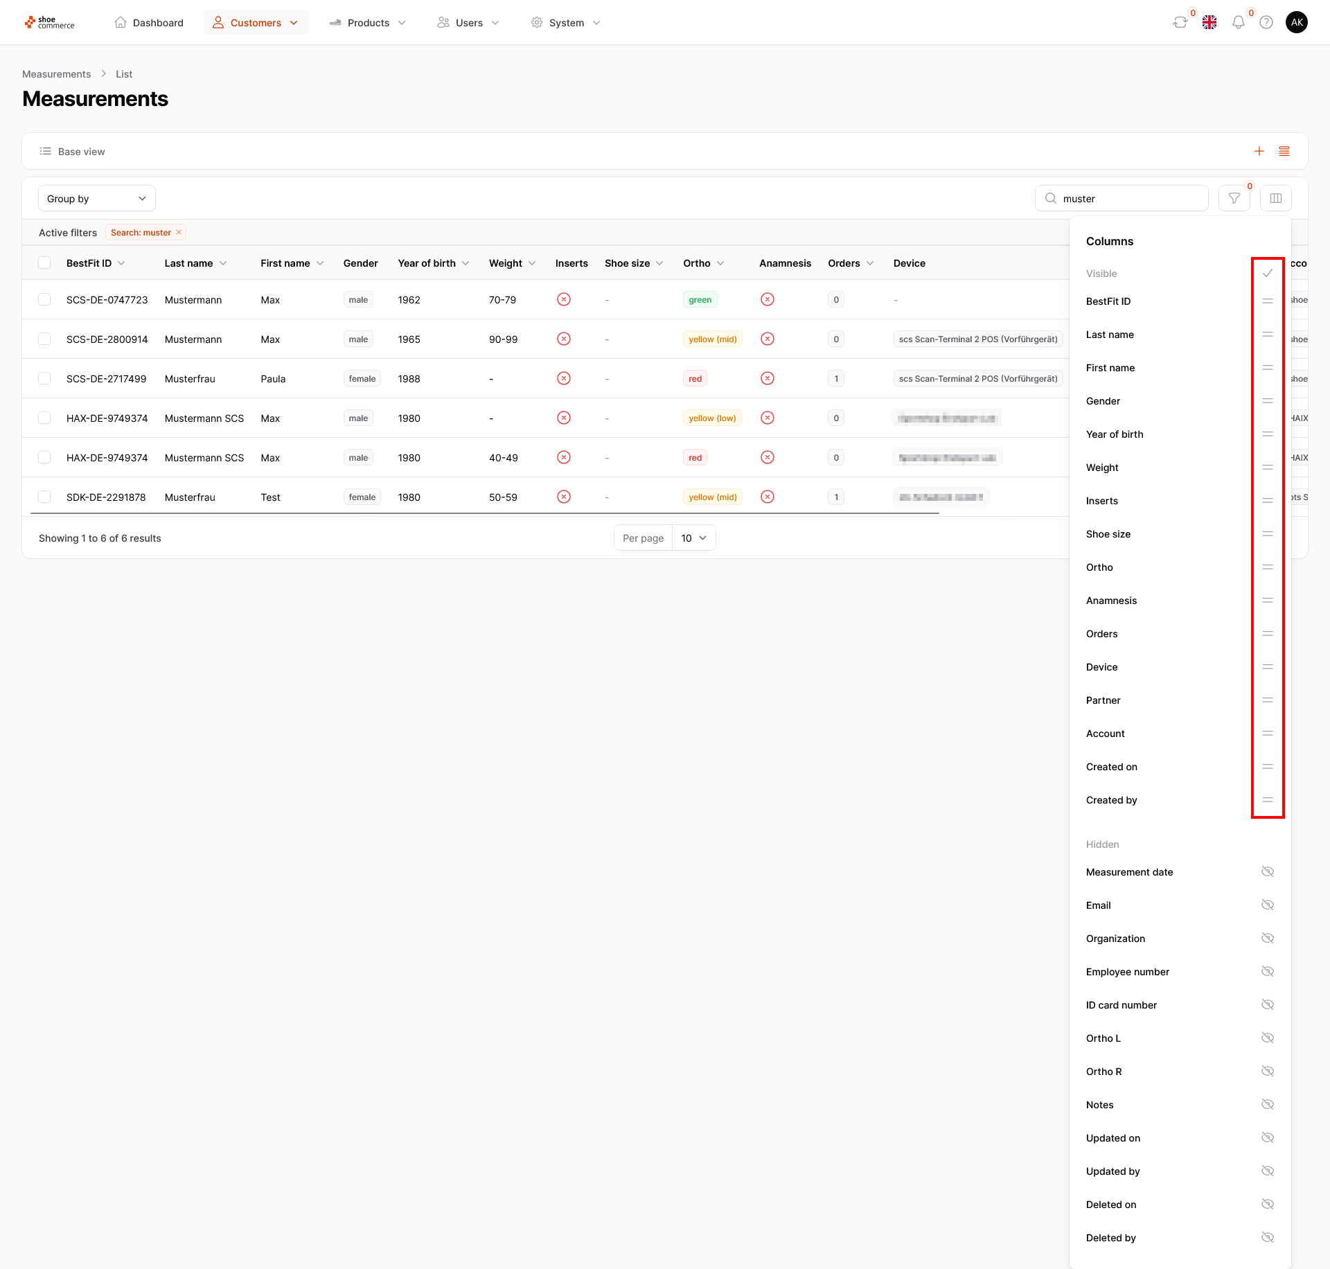Remove the Search: muster filter chip
This screenshot has height=1269, width=1330.
[179, 233]
